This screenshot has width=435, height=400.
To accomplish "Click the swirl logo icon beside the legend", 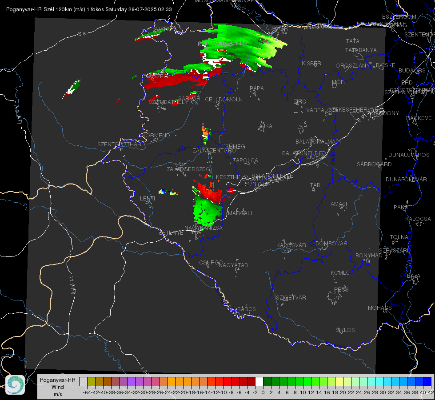I will 15,385.
